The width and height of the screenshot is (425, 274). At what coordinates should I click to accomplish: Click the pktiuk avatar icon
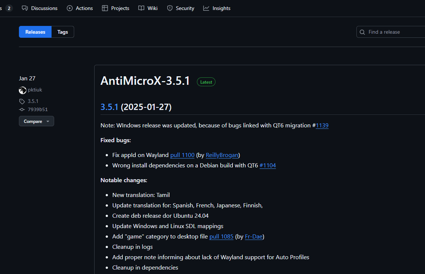pyautogui.click(x=23, y=90)
